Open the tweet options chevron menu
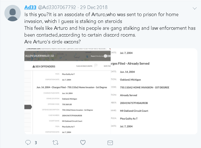The width and height of the screenshot is (201, 148). (x=195, y=8)
